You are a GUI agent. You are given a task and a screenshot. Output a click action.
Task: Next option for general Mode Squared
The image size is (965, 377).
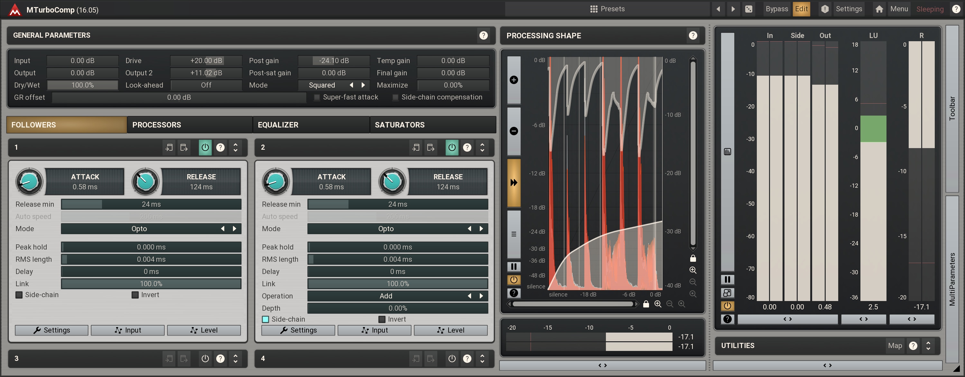pyautogui.click(x=363, y=85)
